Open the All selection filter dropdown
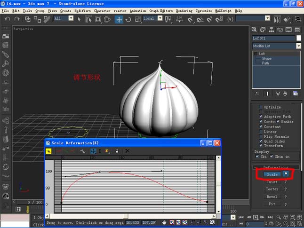Image resolution: width=304 pixels, height=228 pixels. (x=71, y=18)
